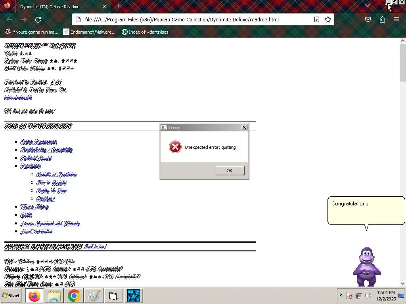Go back to previous page
The height and width of the screenshot is (304, 406).
10,20
